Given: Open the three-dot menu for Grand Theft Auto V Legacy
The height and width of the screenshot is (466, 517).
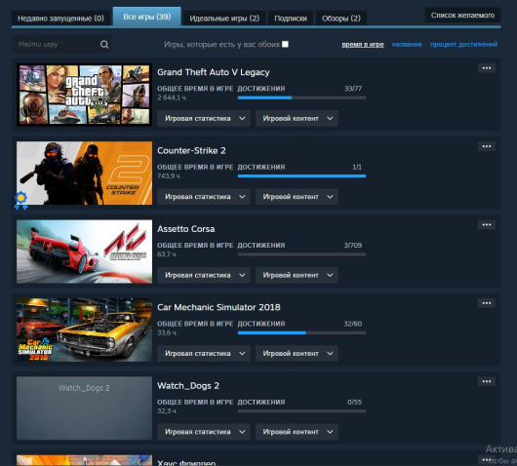Looking at the screenshot, I should 487,68.
